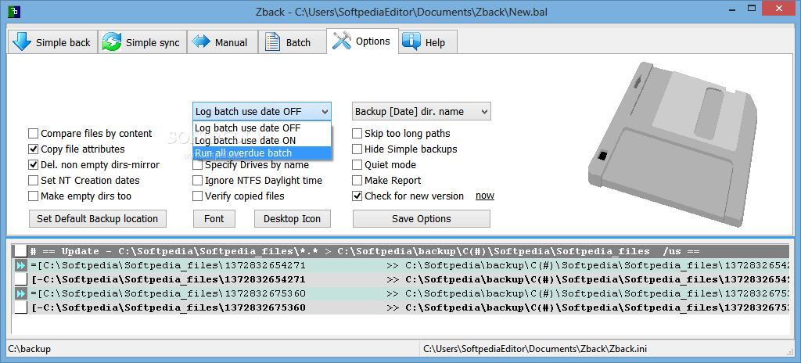This screenshot has height=363, width=801.
Task: Click Save Options button
Action: pos(422,218)
